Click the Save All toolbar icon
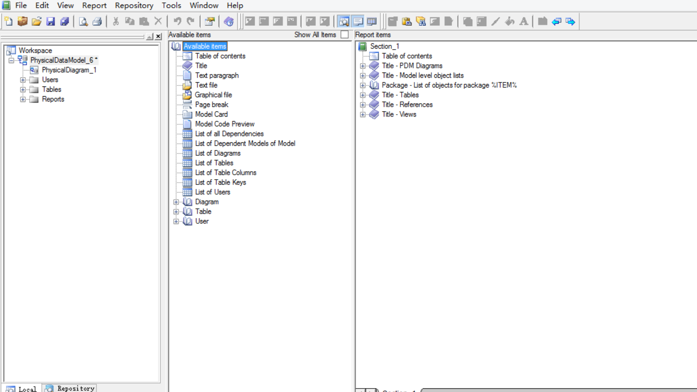 pyautogui.click(x=64, y=21)
